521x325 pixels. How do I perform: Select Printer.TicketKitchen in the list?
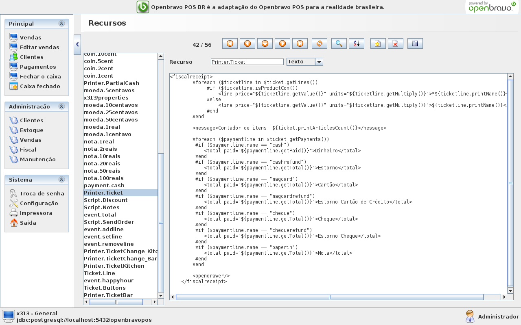click(120, 266)
